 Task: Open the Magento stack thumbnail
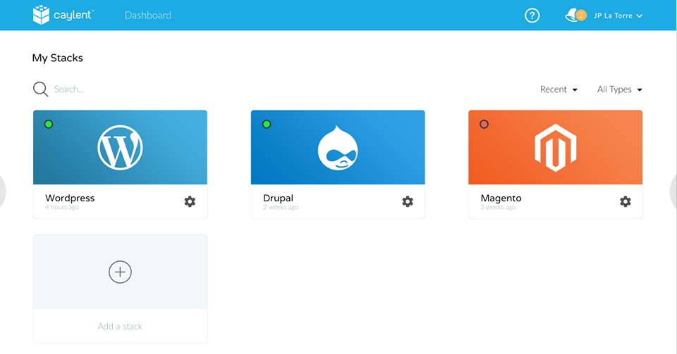555,147
